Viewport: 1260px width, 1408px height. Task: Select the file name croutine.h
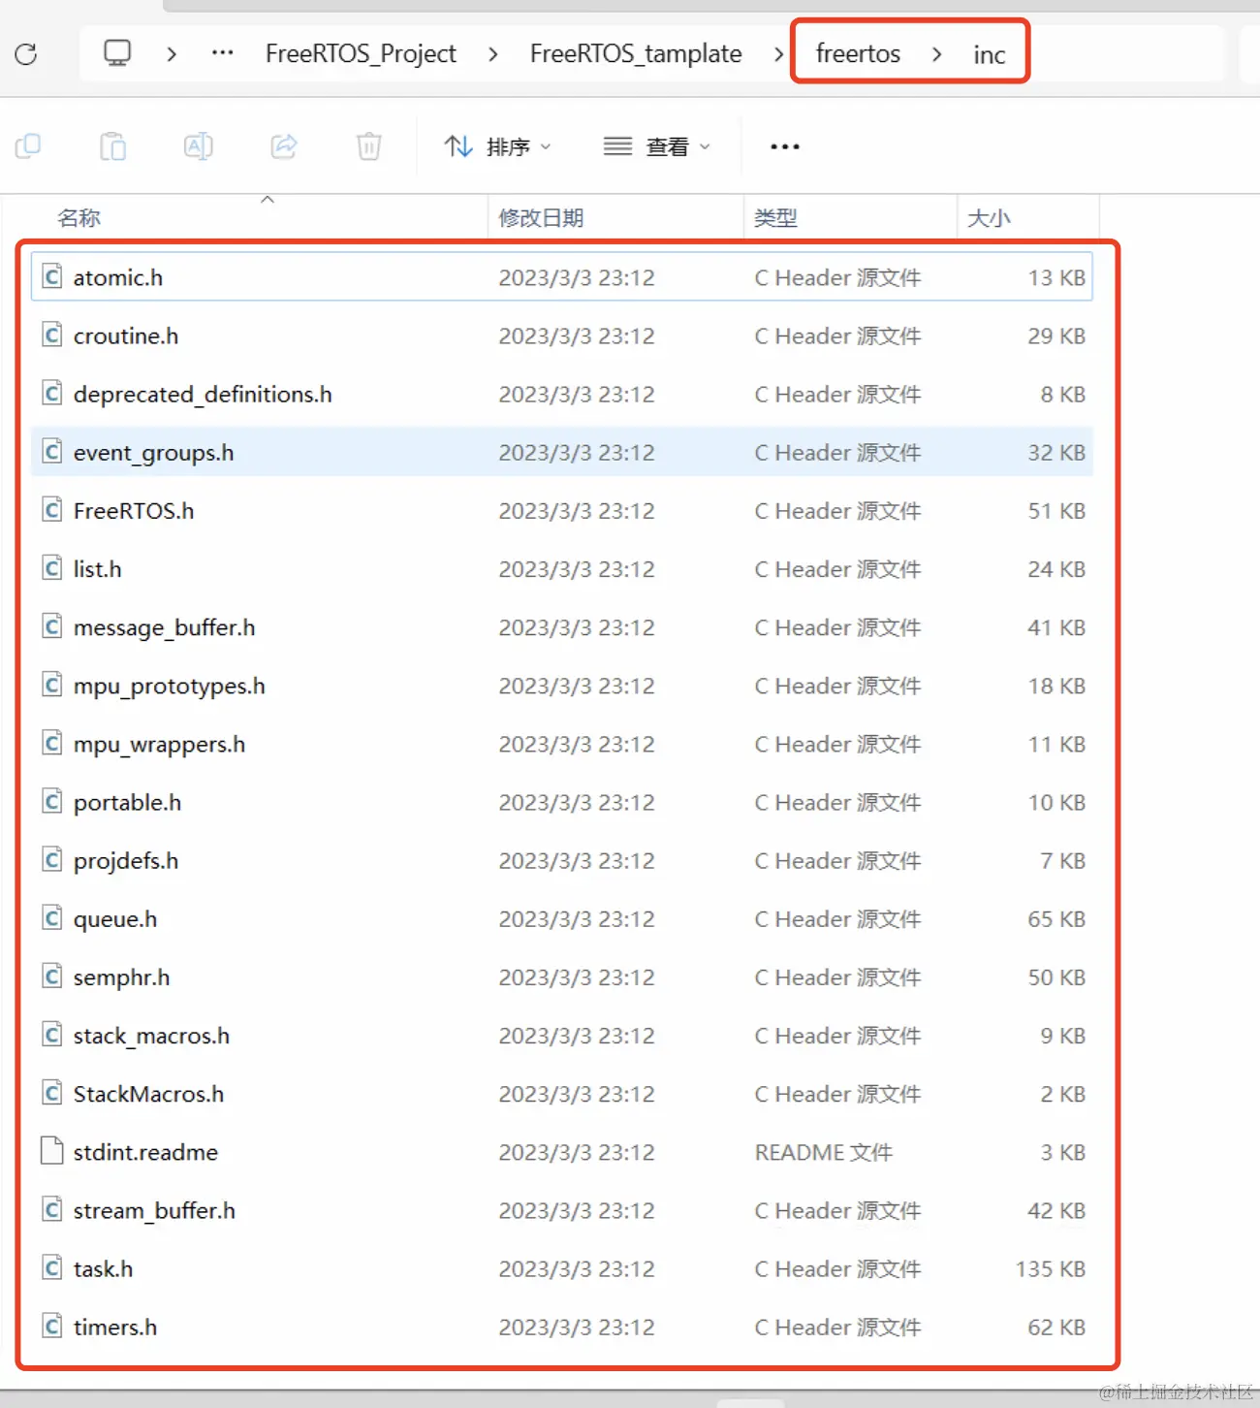(126, 336)
